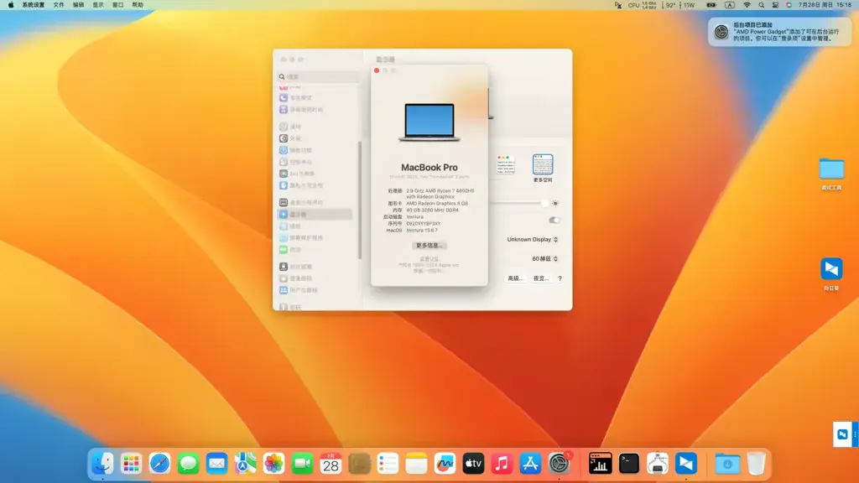Open the Trash in the Dock

(x=756, y=464)
